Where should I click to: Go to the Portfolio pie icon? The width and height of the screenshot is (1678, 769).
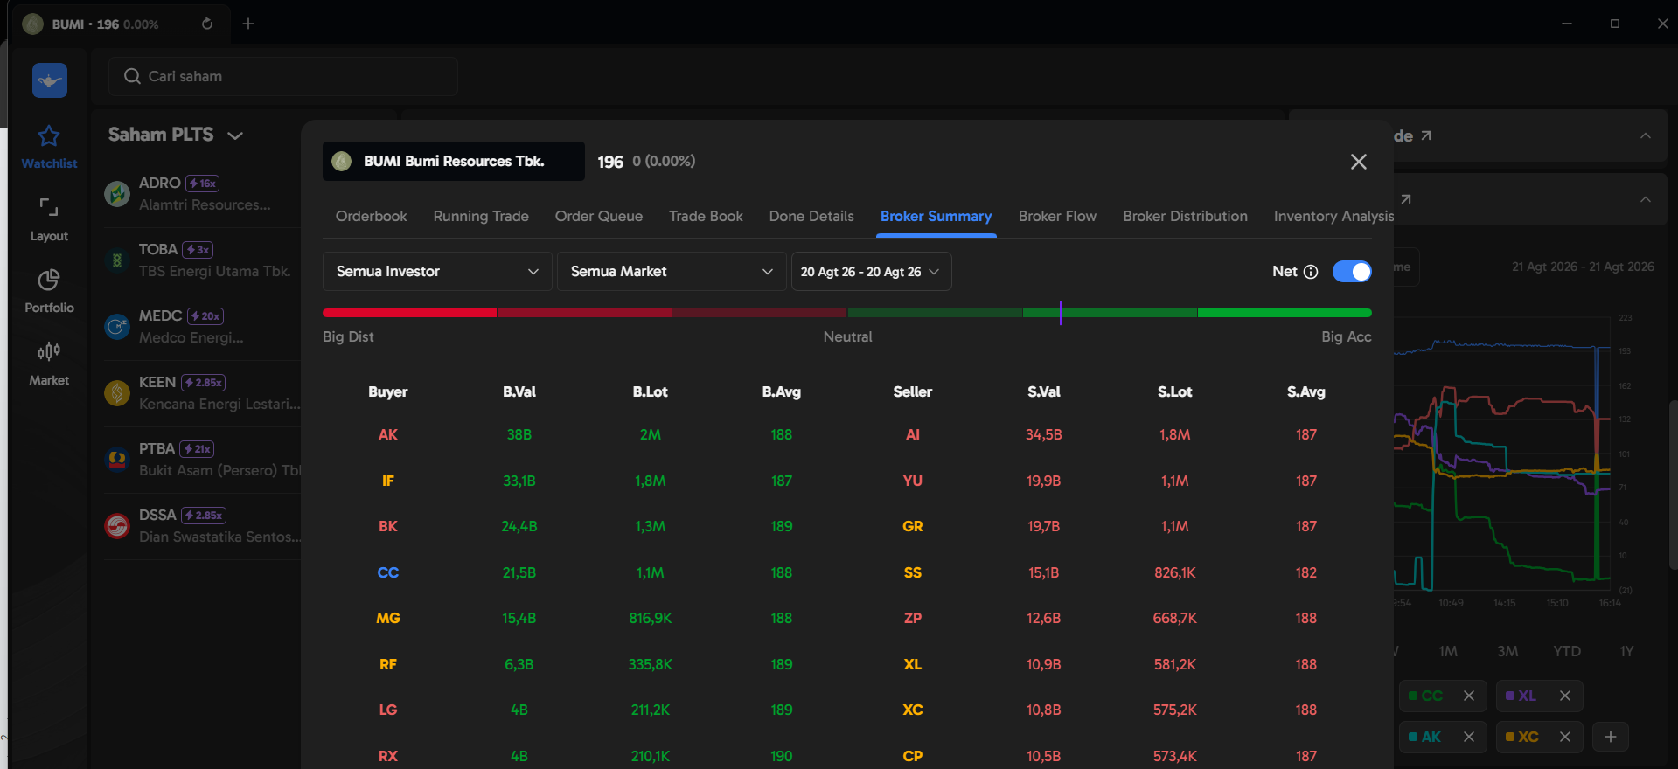coord(49,280)
